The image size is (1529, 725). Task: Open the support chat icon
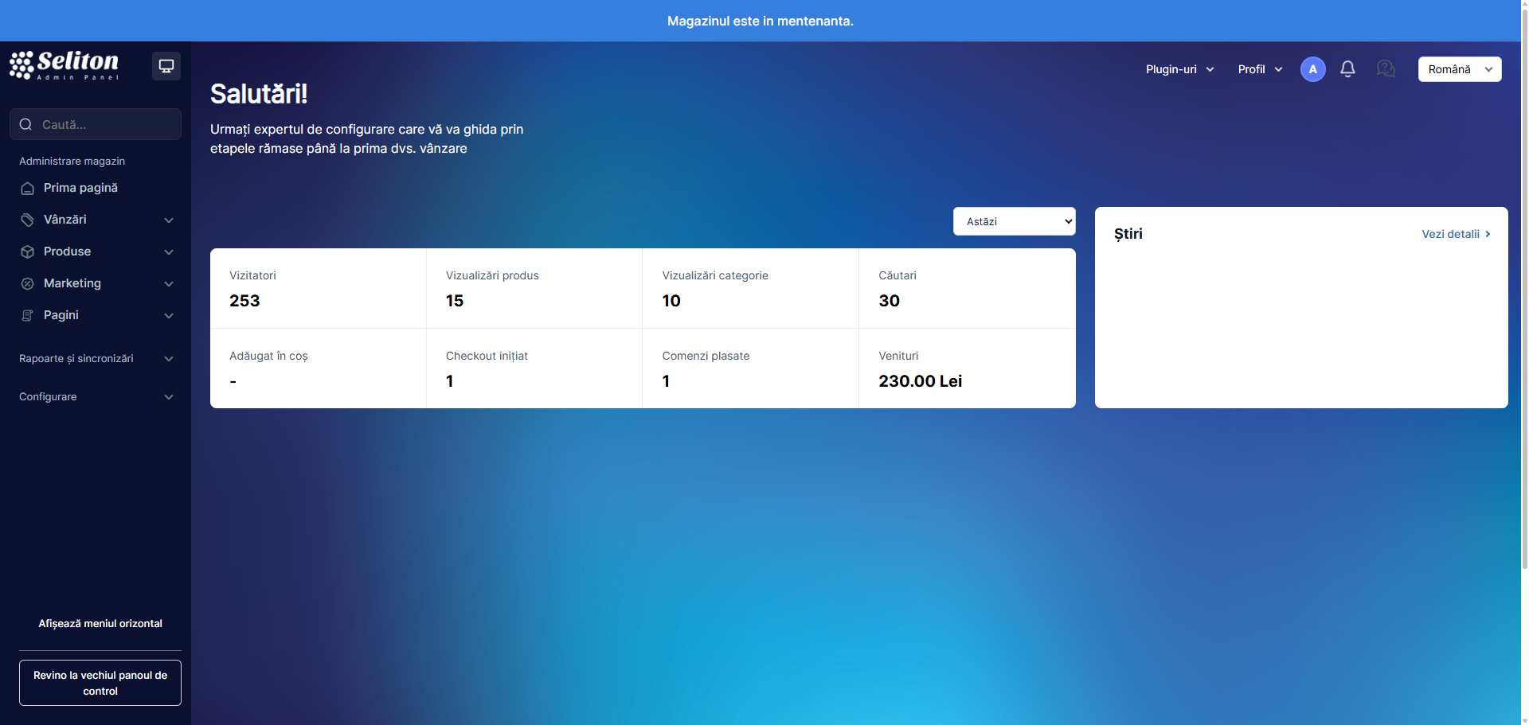1386,69
